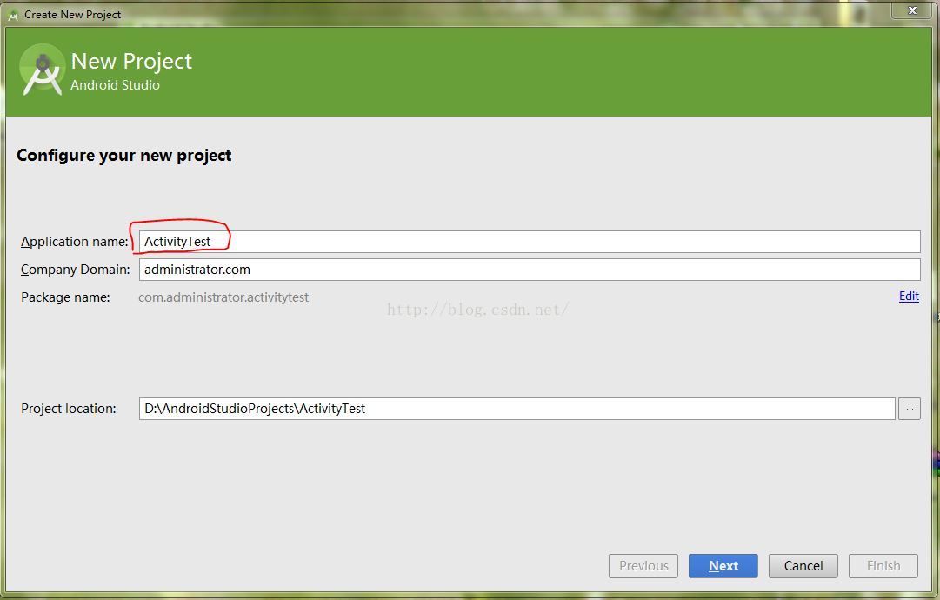The height and width of the screenshot is (600, 940).
Task: Click the title bar Android icon
Action: pyautogui.click(x=13, y=15)
